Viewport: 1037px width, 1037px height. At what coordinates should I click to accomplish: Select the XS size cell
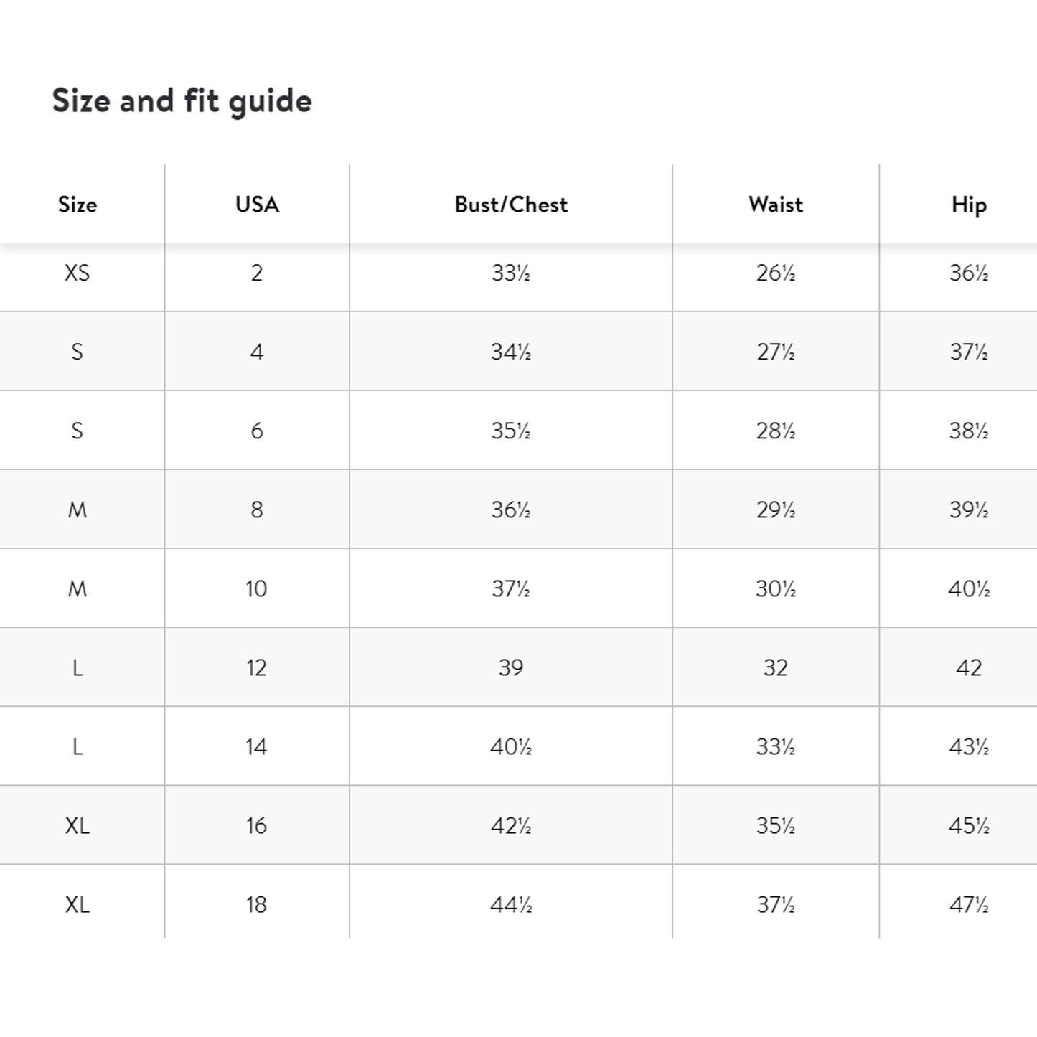coord(78,273)
